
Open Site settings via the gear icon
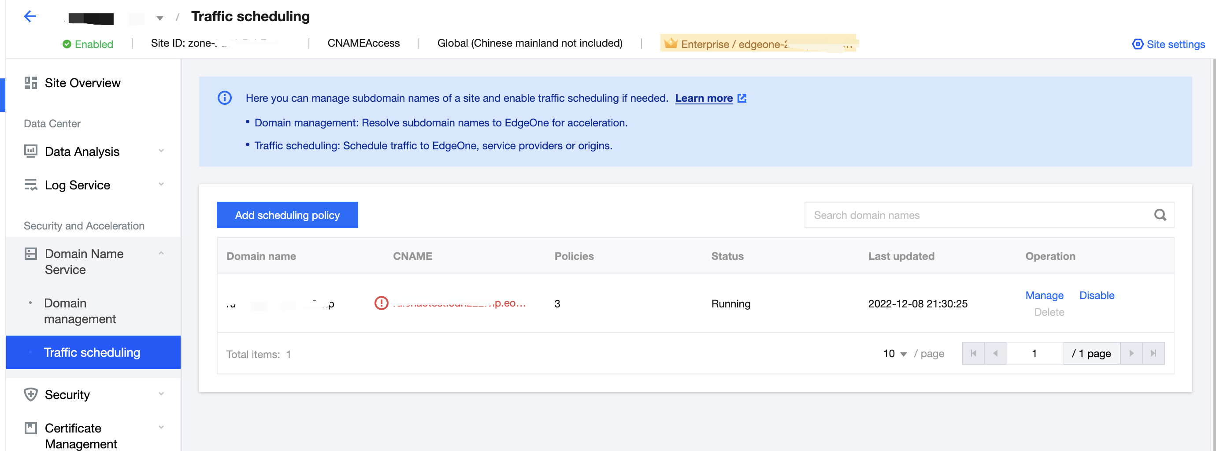[x=1137, y=44]
